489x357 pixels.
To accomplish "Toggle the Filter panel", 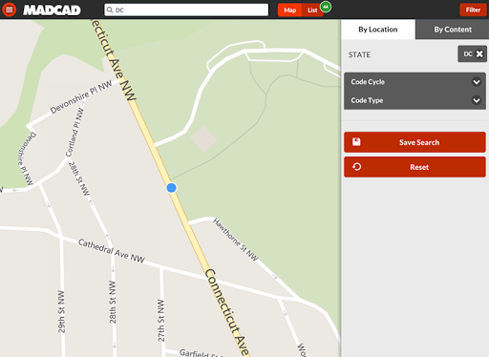I will 473,10.
